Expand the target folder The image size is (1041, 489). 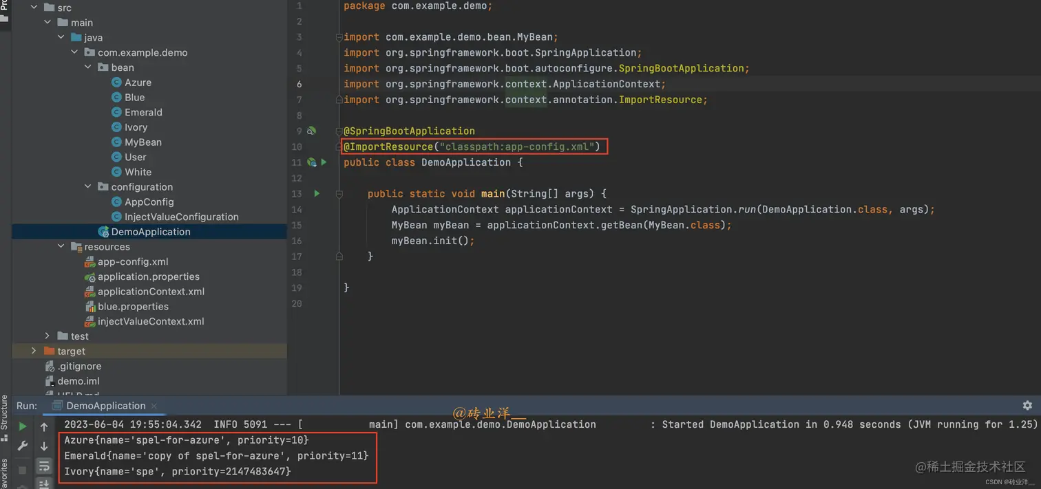tap(34, 351)
